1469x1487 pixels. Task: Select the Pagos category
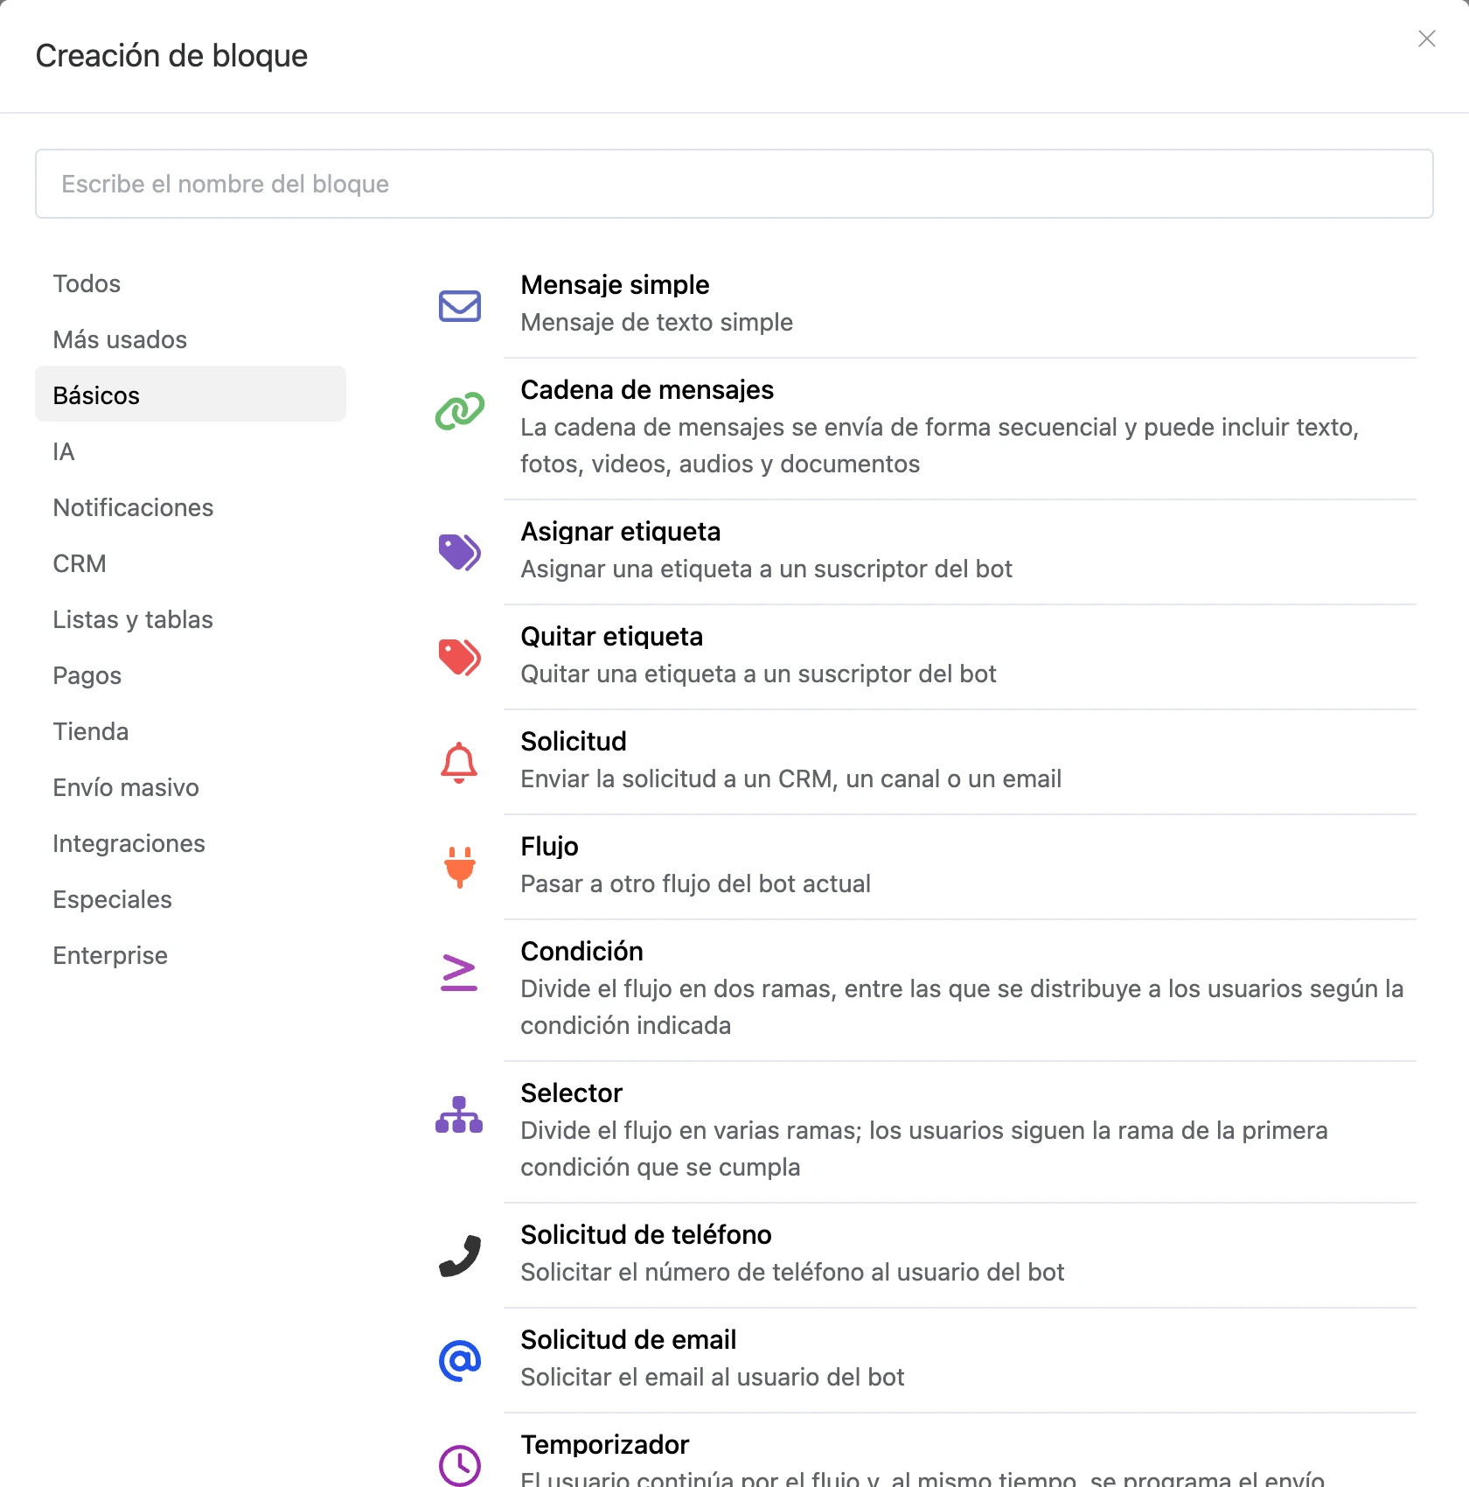pos(191,675)
